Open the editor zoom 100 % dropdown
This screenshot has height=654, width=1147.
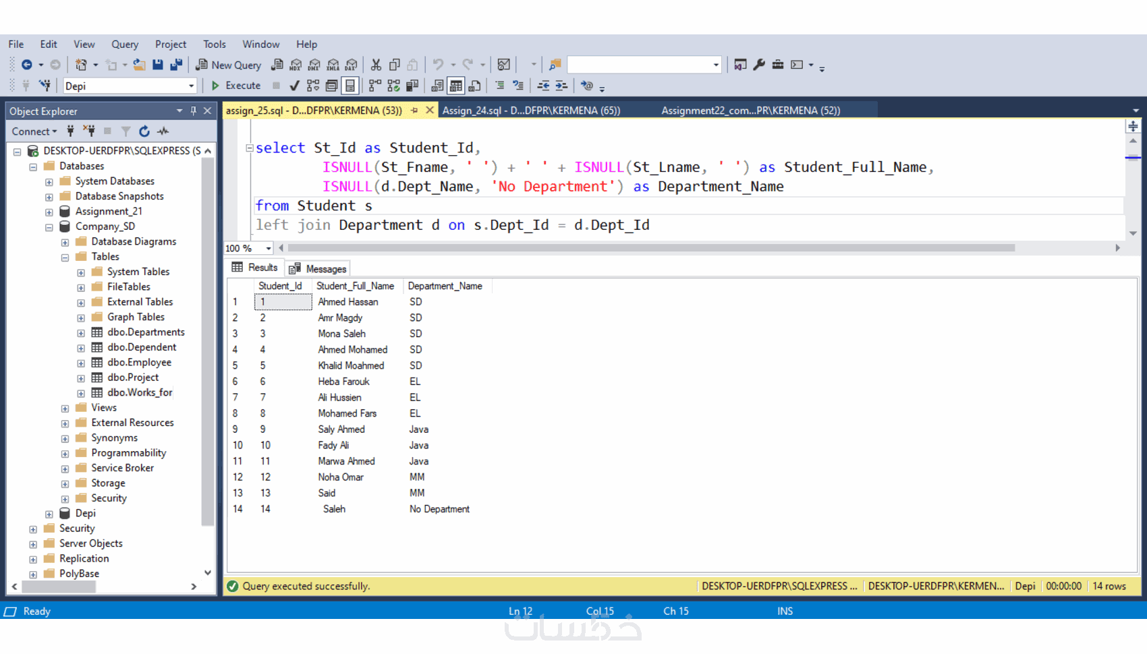pos(269,248)
